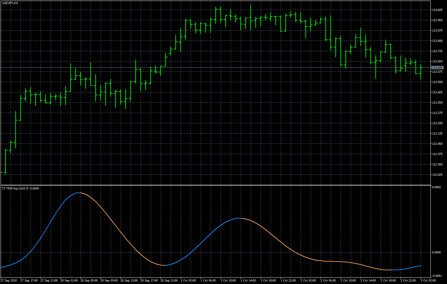Select the 0.0000 indicator zero level label
The image size is (447, 284).
(436, 252)
